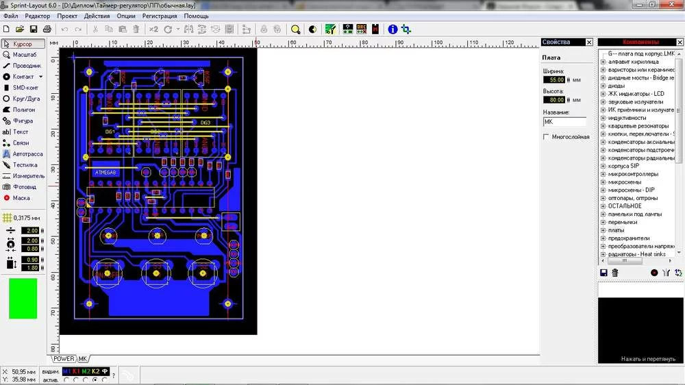Select the Полигон tool
This screenshot has height=385, width=685.
coord(23,110)
